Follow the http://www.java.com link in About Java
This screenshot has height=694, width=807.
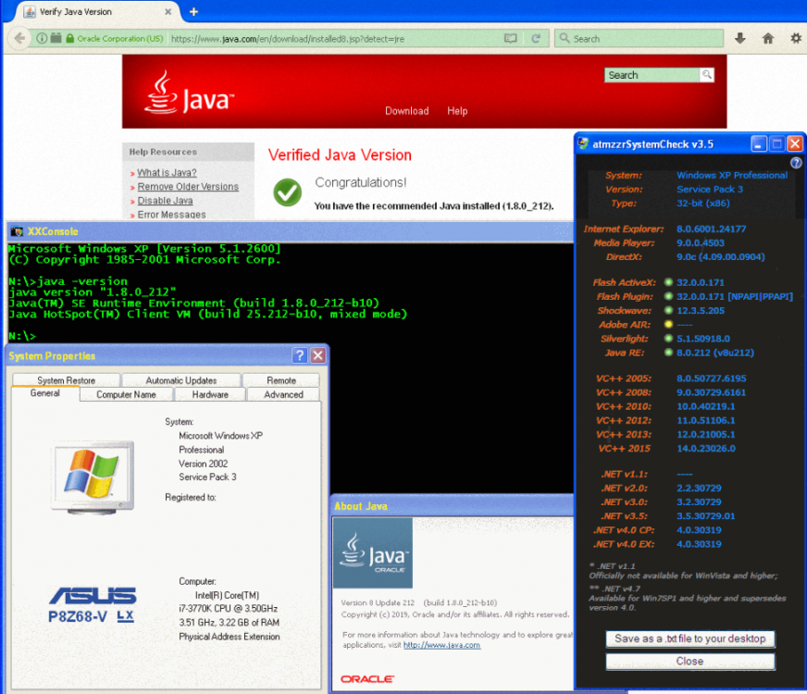point(441,645)
